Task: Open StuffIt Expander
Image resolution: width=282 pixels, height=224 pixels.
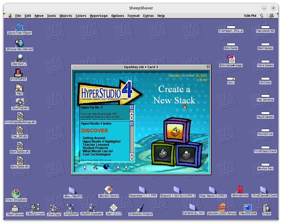Action: tap(92, 207)
